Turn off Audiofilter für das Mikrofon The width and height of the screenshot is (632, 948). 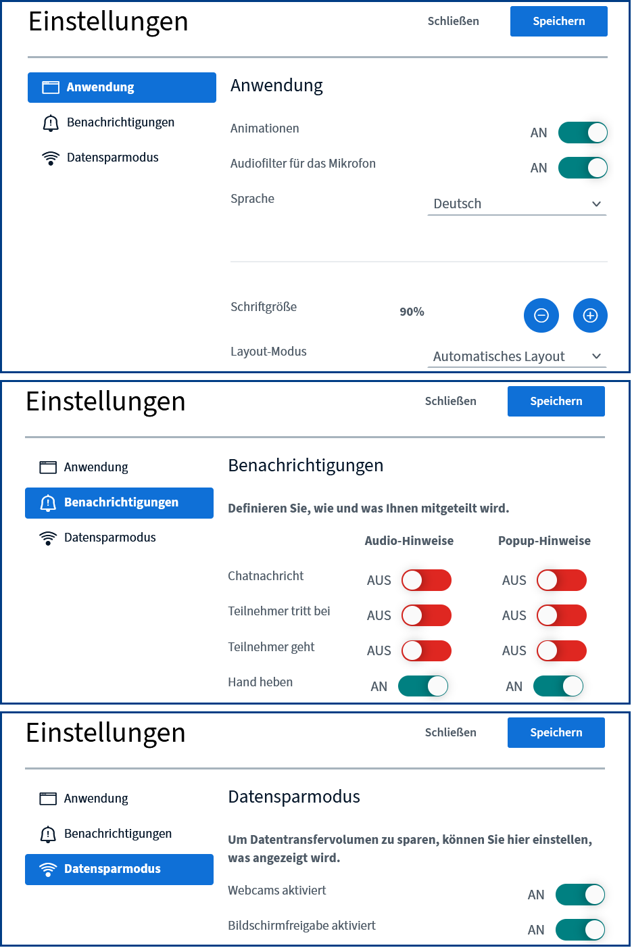coord(583,168)
